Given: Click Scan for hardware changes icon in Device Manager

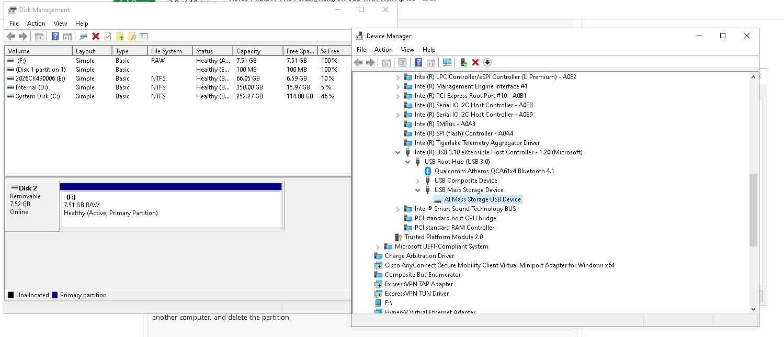Looking at the screenshot, I should 446,62.
